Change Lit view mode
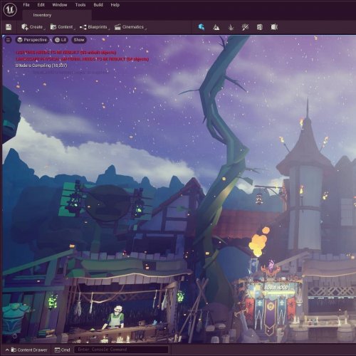Viewport: 356px width, 356px height. [61, 40]
